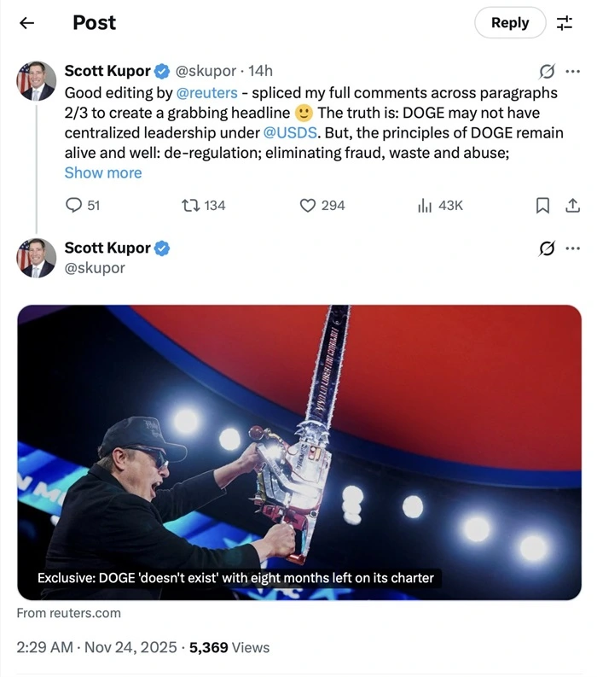The height and width of the screenshot is (677, 597).
Task: Click the reply bubble with 51
Action: (83, 205)
